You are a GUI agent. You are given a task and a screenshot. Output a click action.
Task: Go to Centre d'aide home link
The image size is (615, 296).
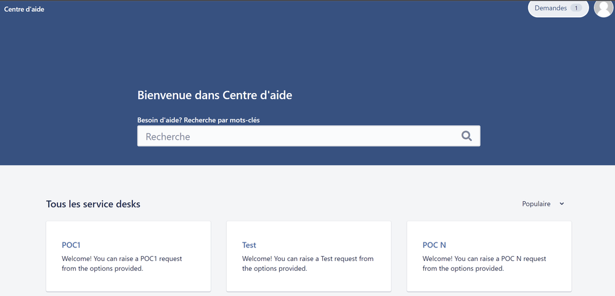[24, 9]
